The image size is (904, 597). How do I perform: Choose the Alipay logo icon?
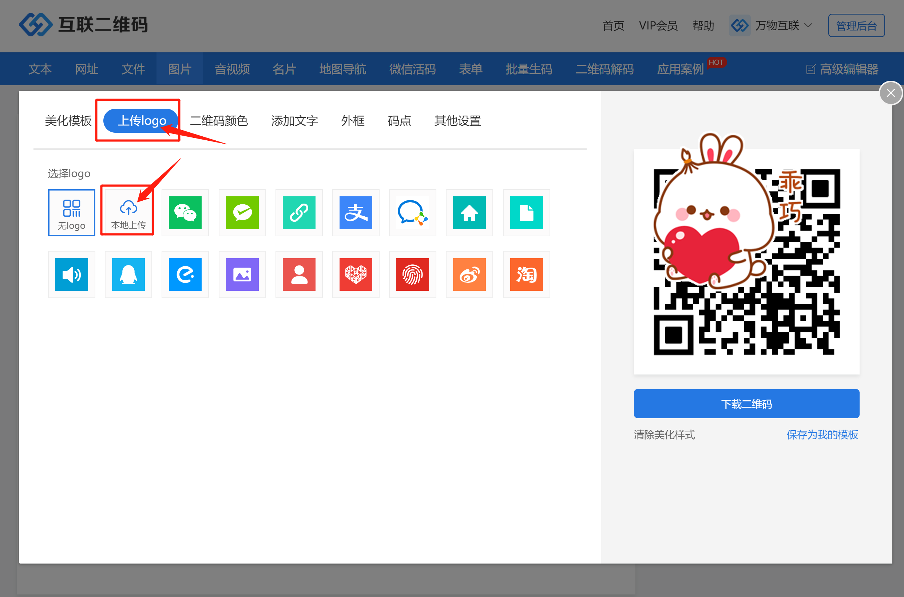pyautogui.click(x=356, y=213)
